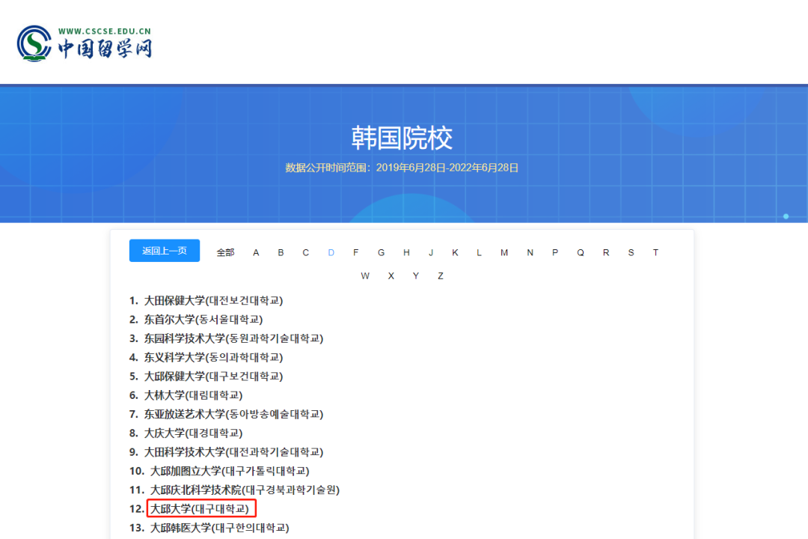Screen dimensions: 808x539
Task: Filter schools by letter C
Action: (305, 253)
